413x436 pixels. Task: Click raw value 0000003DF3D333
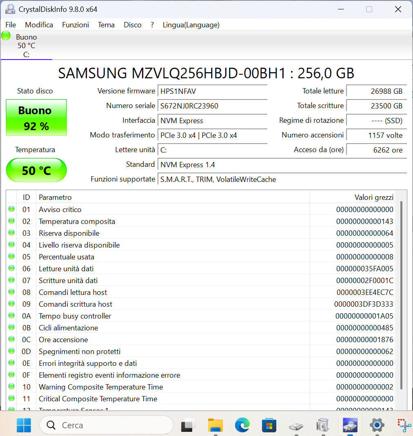click(x=364, y=304)
